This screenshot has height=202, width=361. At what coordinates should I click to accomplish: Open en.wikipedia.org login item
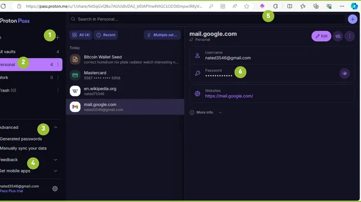(x=125, y=91)
